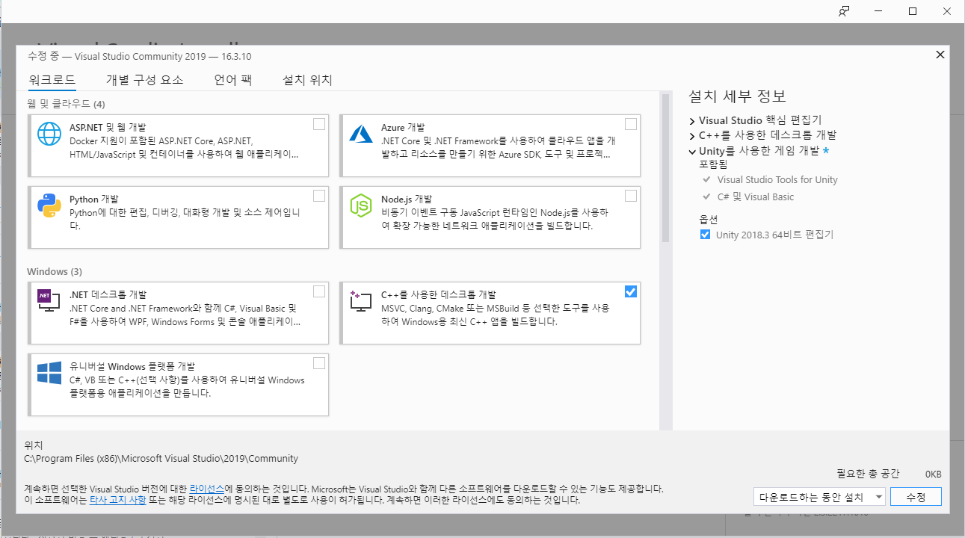Click the Python 개발 card title
The image size is (965, 538).
click(x=93, y=200)
